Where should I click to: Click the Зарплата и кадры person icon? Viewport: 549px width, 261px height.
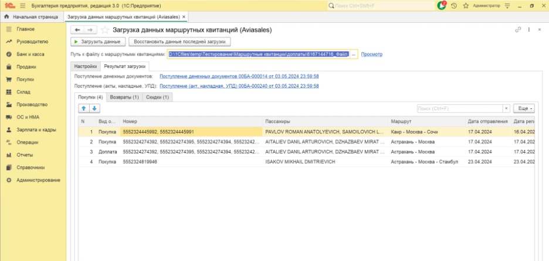coord(9,130)
